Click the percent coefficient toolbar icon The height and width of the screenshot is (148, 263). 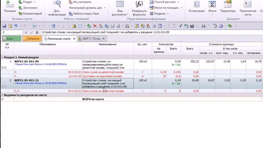154,26
